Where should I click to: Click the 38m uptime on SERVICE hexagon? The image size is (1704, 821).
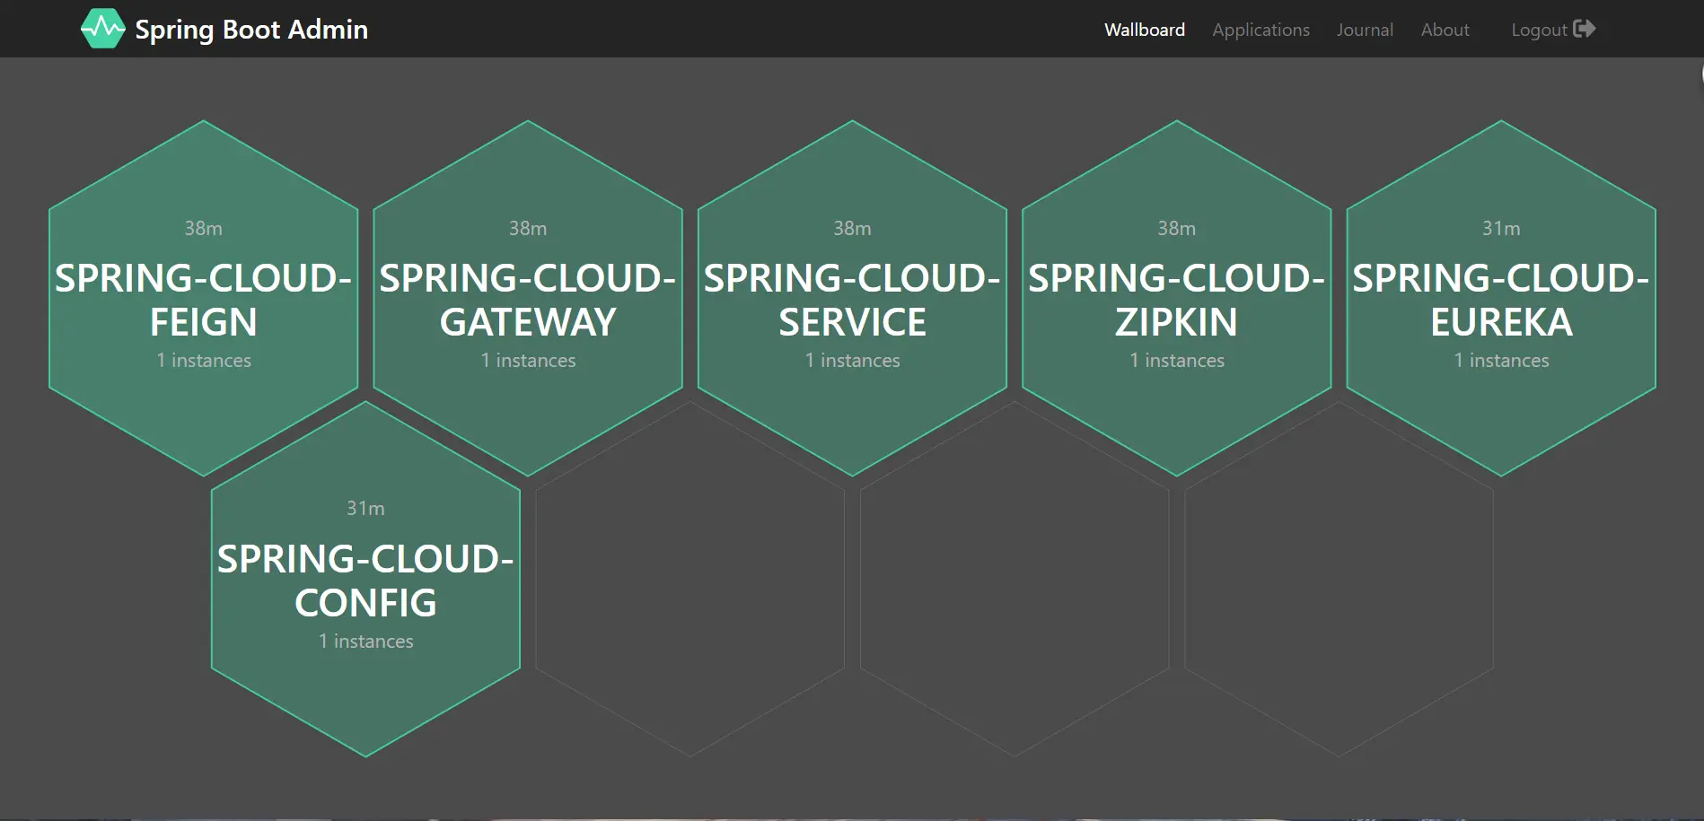[x=852, y=229]
